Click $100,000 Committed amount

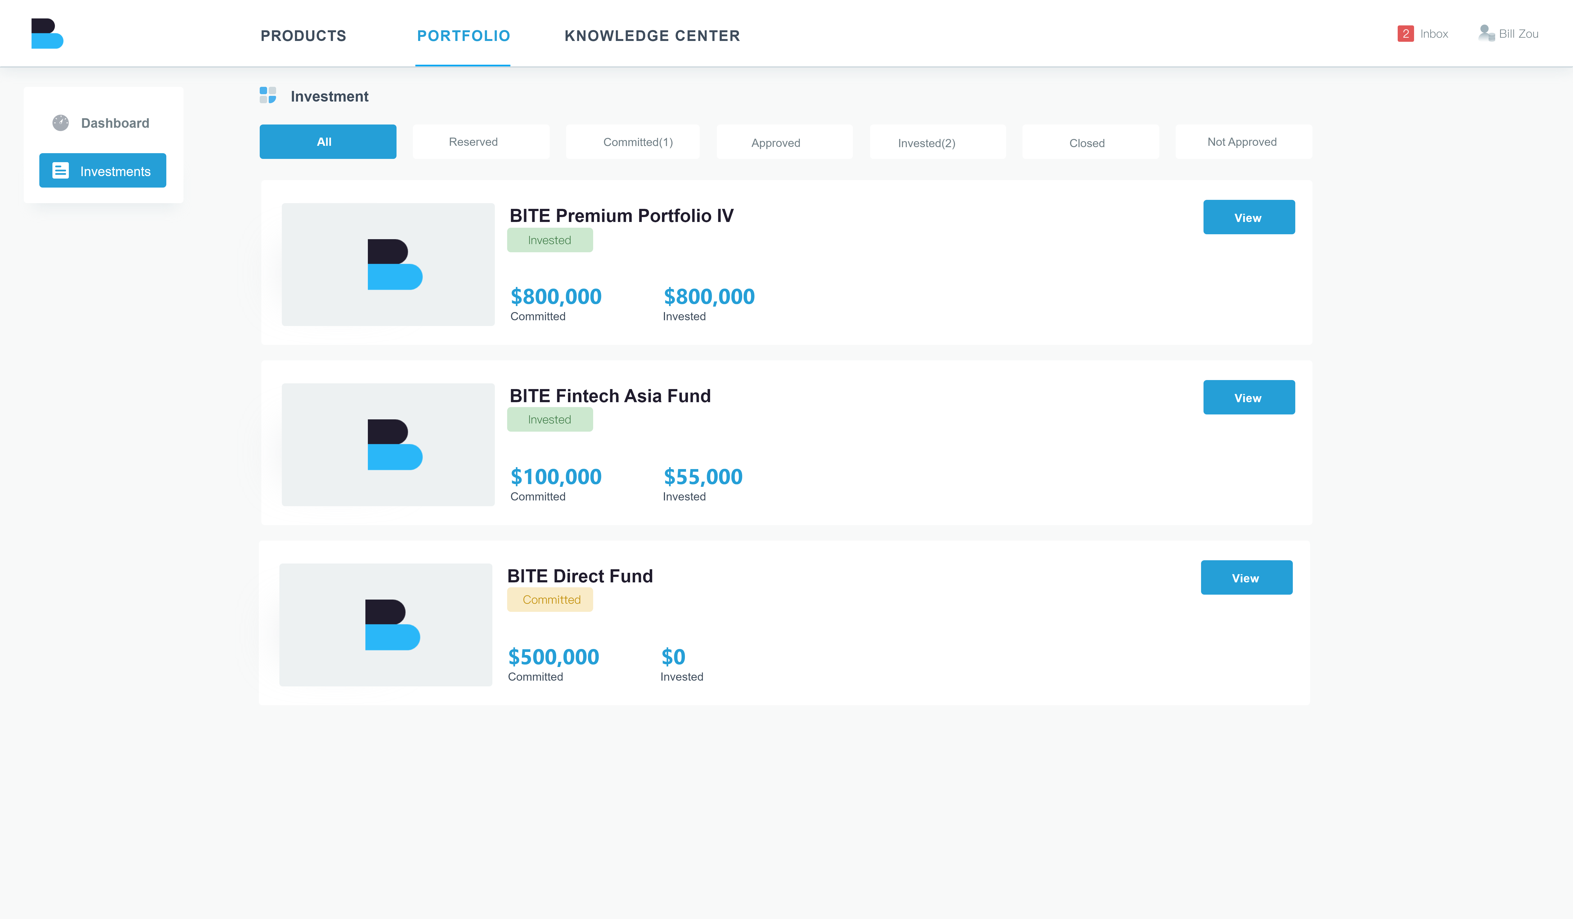556,477
